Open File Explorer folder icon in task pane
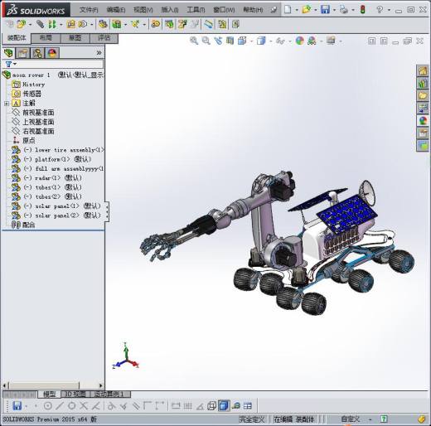 (423, 96)
